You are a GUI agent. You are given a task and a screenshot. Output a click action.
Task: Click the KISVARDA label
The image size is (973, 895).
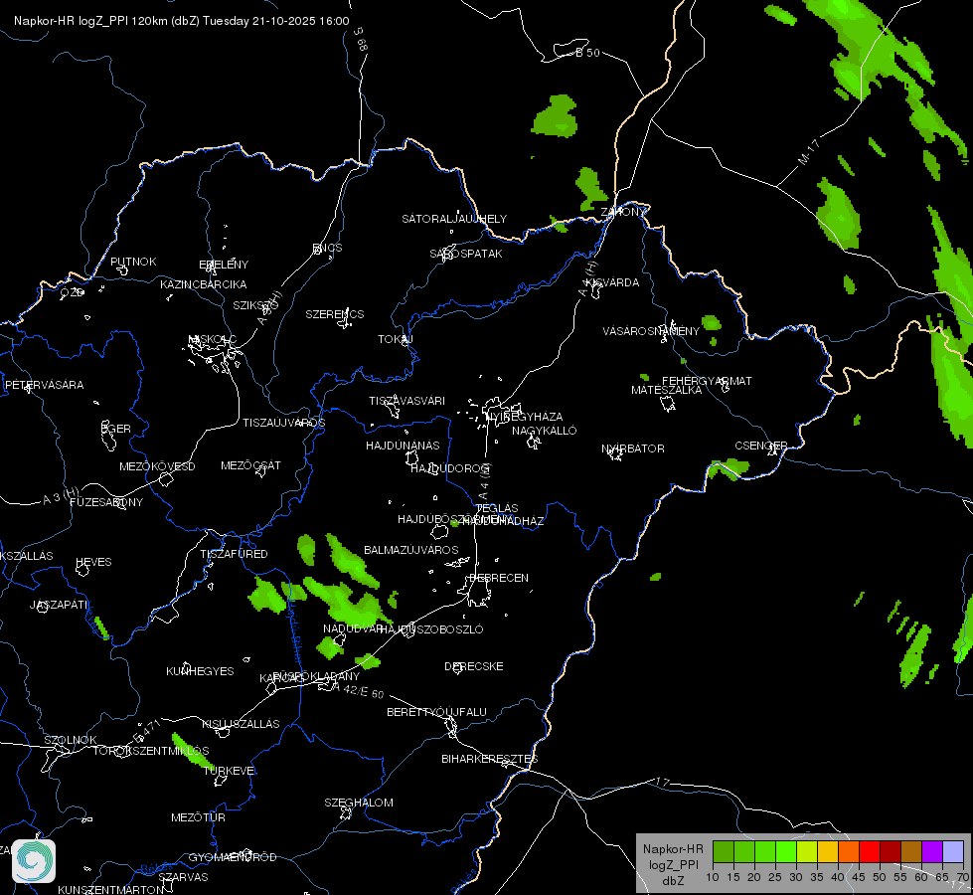[613, 282]
